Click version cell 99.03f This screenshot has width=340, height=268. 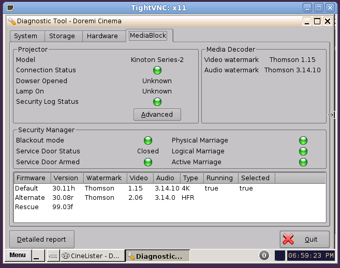(x=63, y=207)
